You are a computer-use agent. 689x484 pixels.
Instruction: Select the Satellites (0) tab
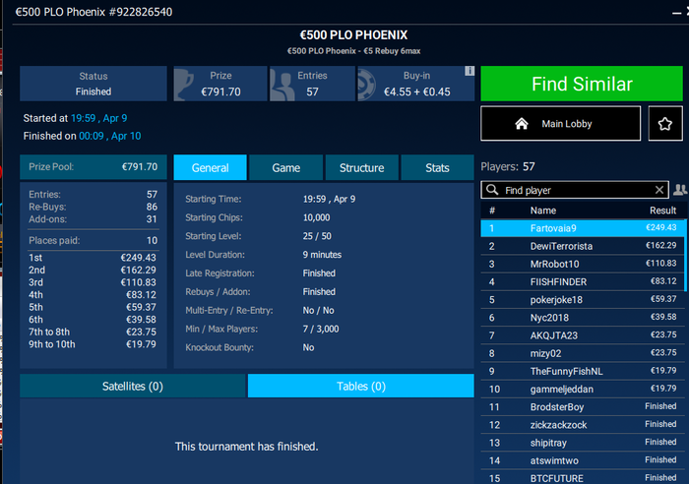point(132,386)
